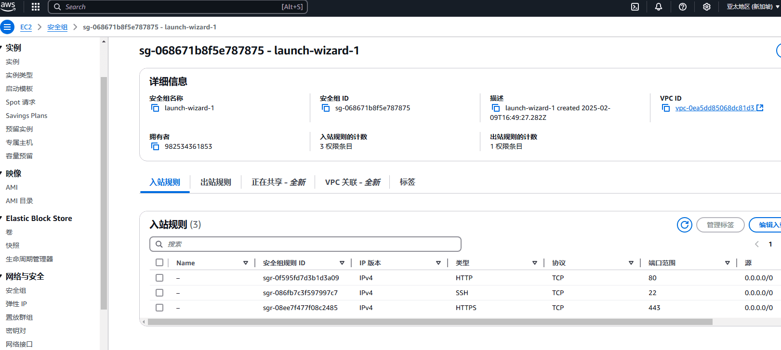Open 快照 in the sidebar

pyautogui.click(x=13, y=246)
